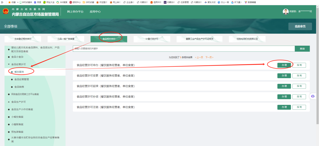Click 办理 for 食品经营许可申办
Image resolution: width=319 pixels, height=146 pixels.
(284, 65)
